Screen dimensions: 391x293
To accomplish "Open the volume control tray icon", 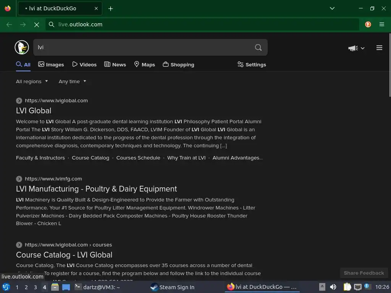I will tap(333, 287).
